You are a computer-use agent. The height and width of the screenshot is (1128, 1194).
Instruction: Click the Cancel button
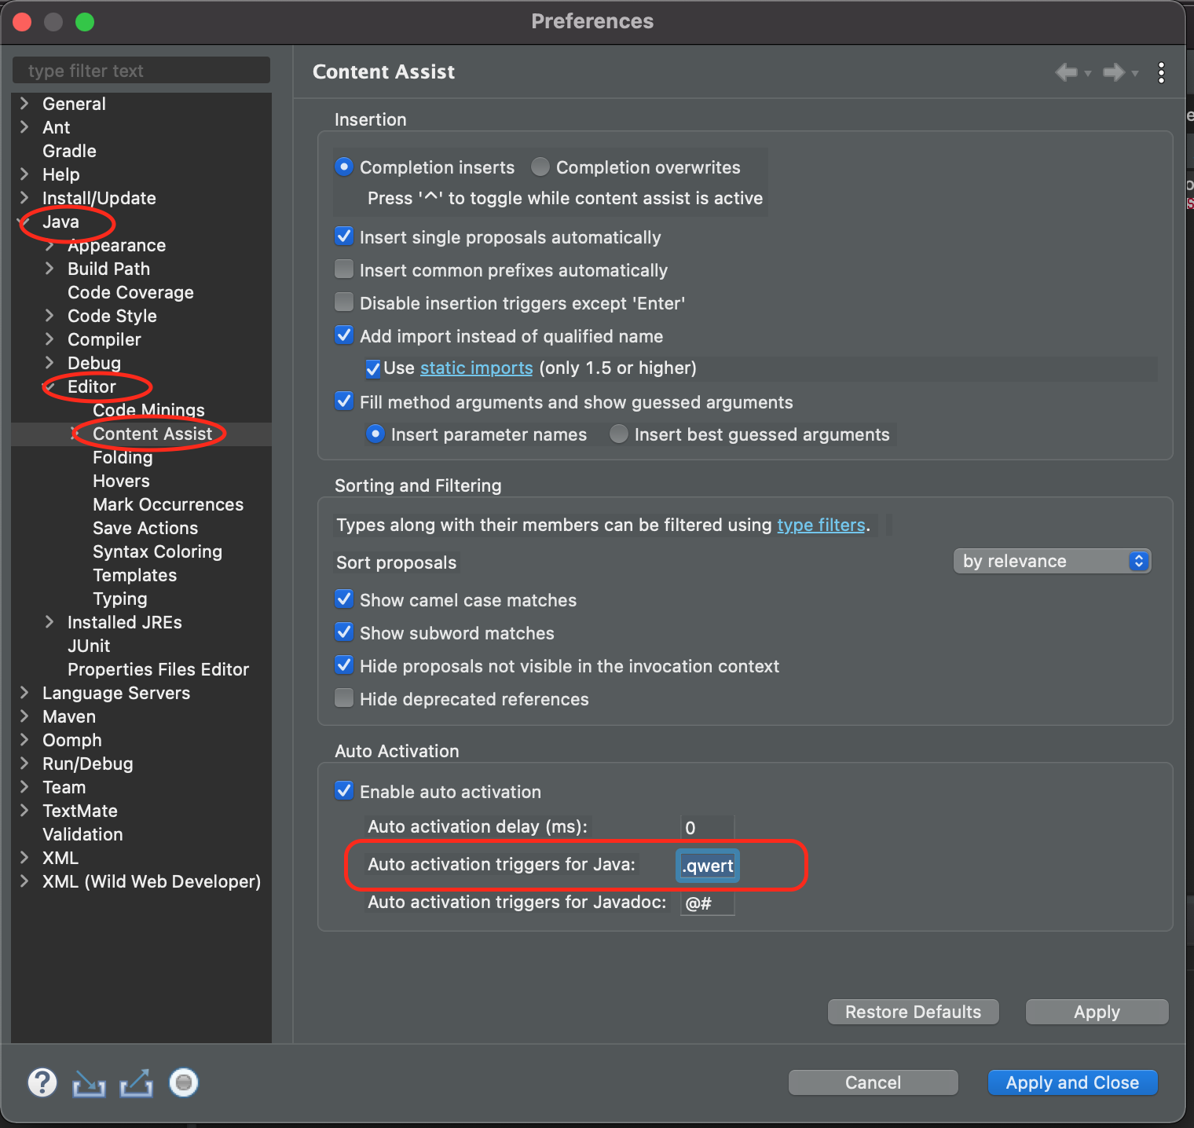coord(873,1082)
